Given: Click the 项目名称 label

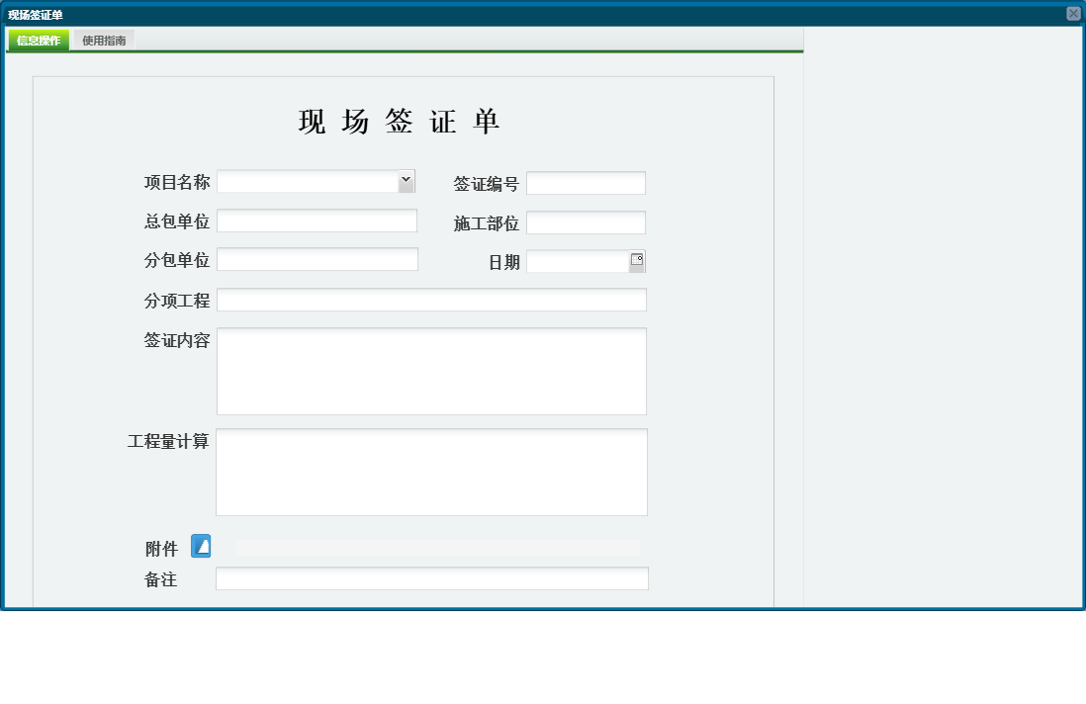Looking at the screenshot, I should (x=177, y=182).
